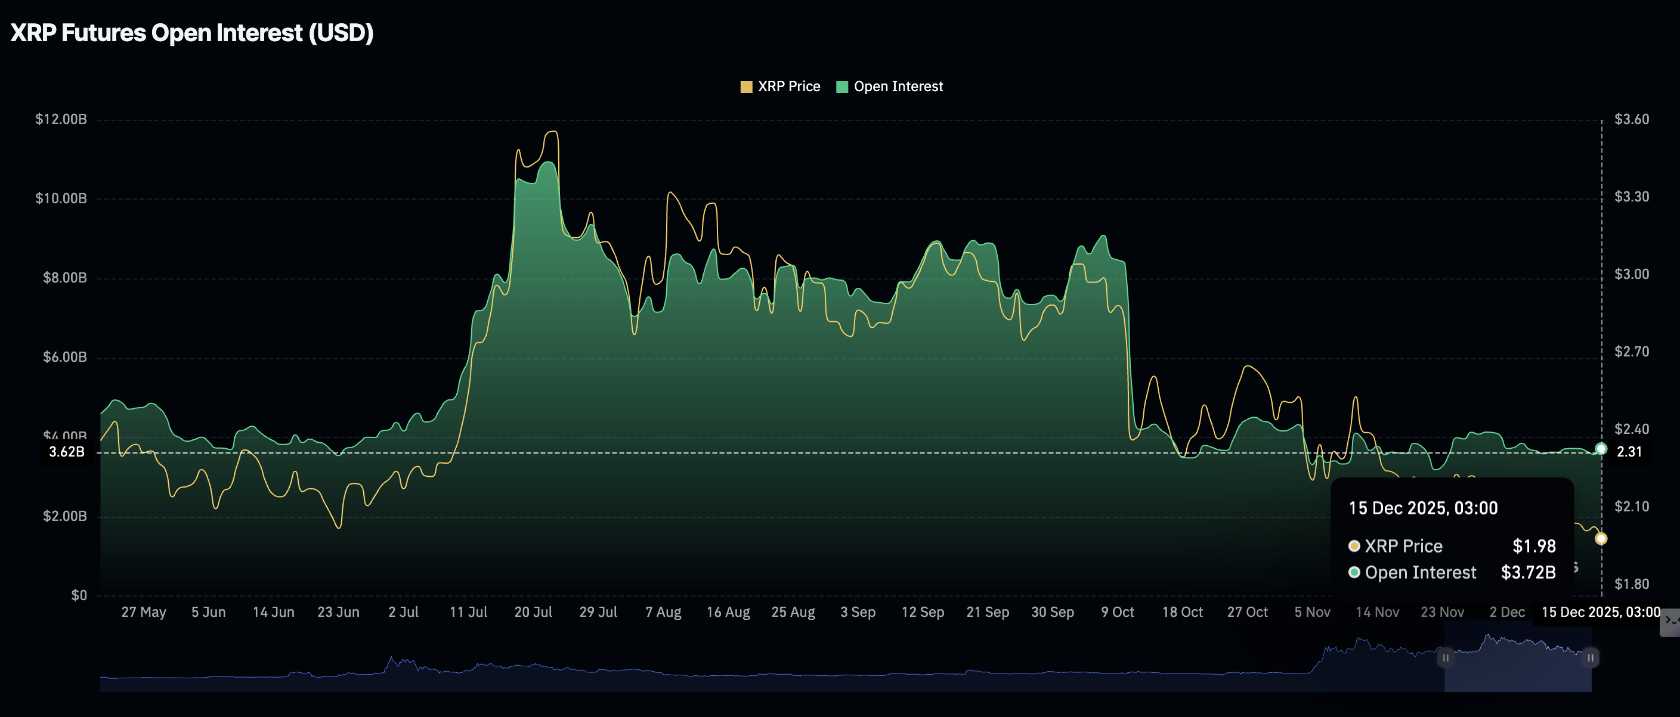Click the 2.31 price marker on the right axis
This screenshot has width=1680, height=717.
pos(1630,451)
